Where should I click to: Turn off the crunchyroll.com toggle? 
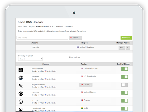pos(125,109)
